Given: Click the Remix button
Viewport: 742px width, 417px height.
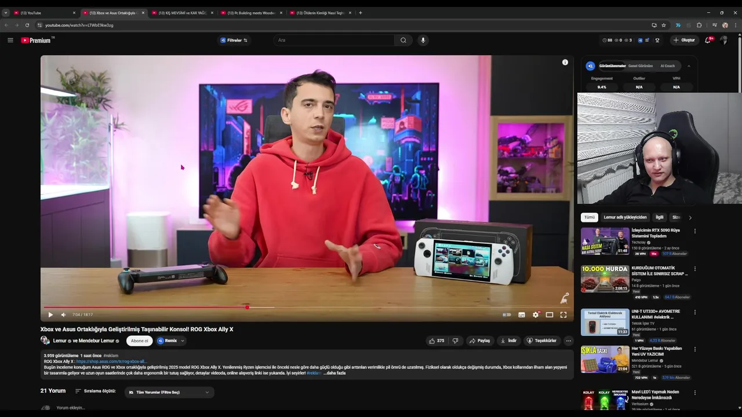Looking at the screenshot, I should 167,341.
